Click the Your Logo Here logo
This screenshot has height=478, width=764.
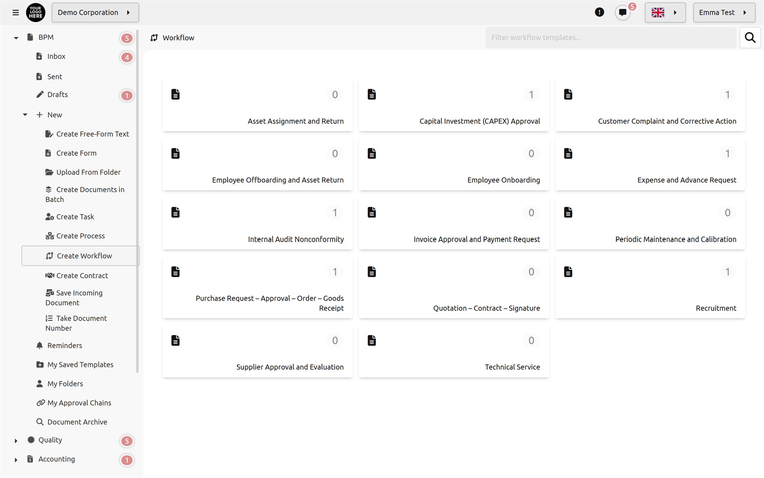coord(36,12)
